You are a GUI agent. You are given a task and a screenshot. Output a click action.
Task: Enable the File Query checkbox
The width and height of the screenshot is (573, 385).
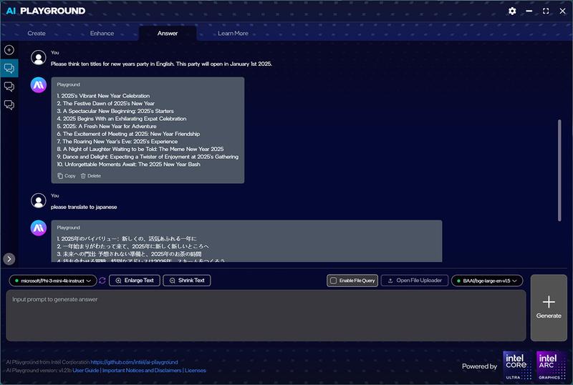click(x=333, y=281)
